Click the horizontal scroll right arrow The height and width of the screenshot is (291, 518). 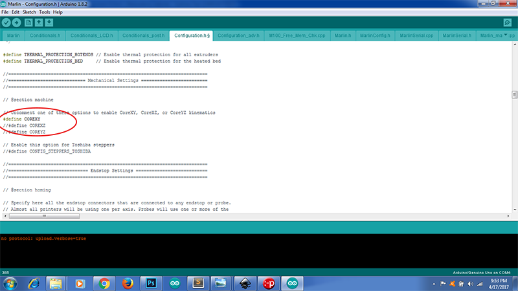[x=508, y=216]
